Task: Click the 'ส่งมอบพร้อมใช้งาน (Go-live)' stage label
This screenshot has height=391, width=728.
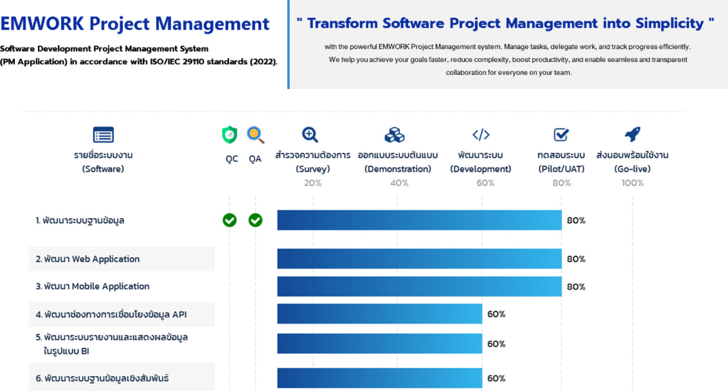Action: click(633, 162)
